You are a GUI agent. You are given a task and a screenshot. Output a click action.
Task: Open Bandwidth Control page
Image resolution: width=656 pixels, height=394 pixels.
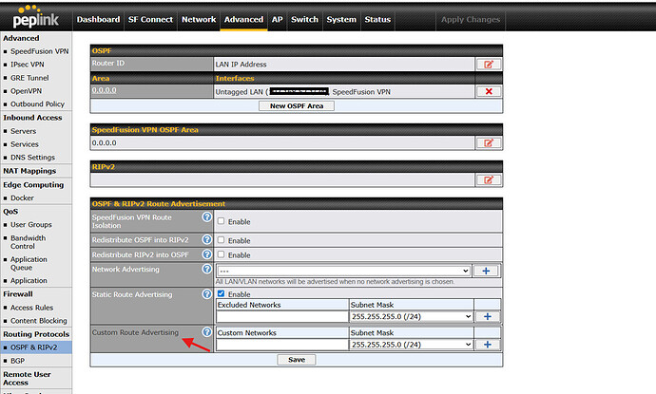pyautogui.click(x=28, y=242)
